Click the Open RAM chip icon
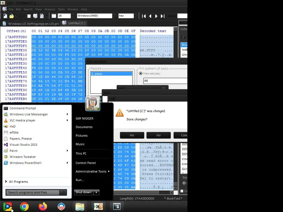Screen dimensions: 283x212 tap(29, 16)
